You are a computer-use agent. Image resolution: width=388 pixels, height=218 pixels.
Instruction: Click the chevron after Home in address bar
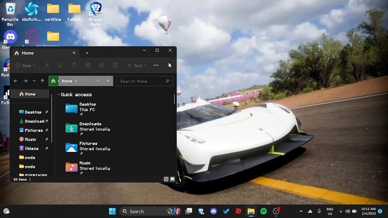click(x=76, y=81)
